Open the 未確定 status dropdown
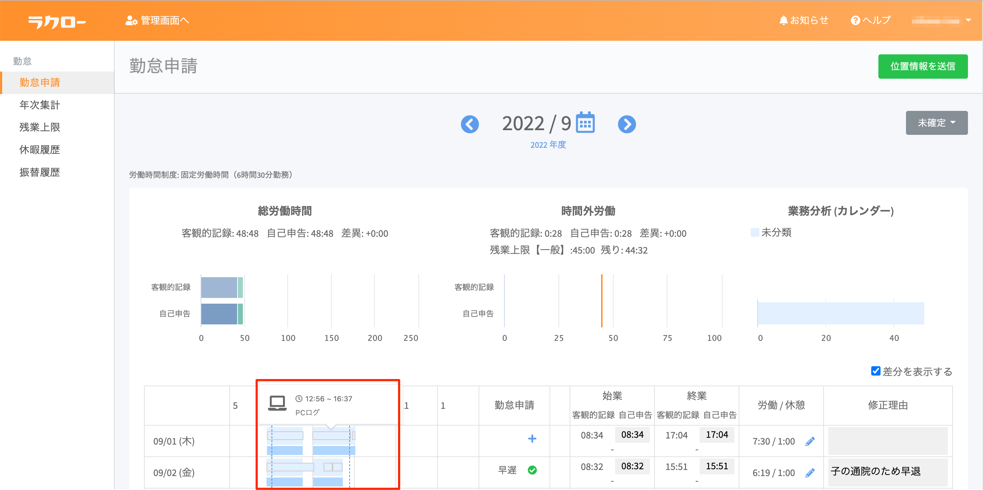Image resolution: width=983 pixels, height=490 pixels. click(x=936, y=123)
